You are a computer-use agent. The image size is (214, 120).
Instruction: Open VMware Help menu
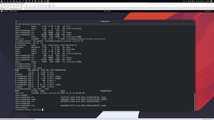point(17,6)
